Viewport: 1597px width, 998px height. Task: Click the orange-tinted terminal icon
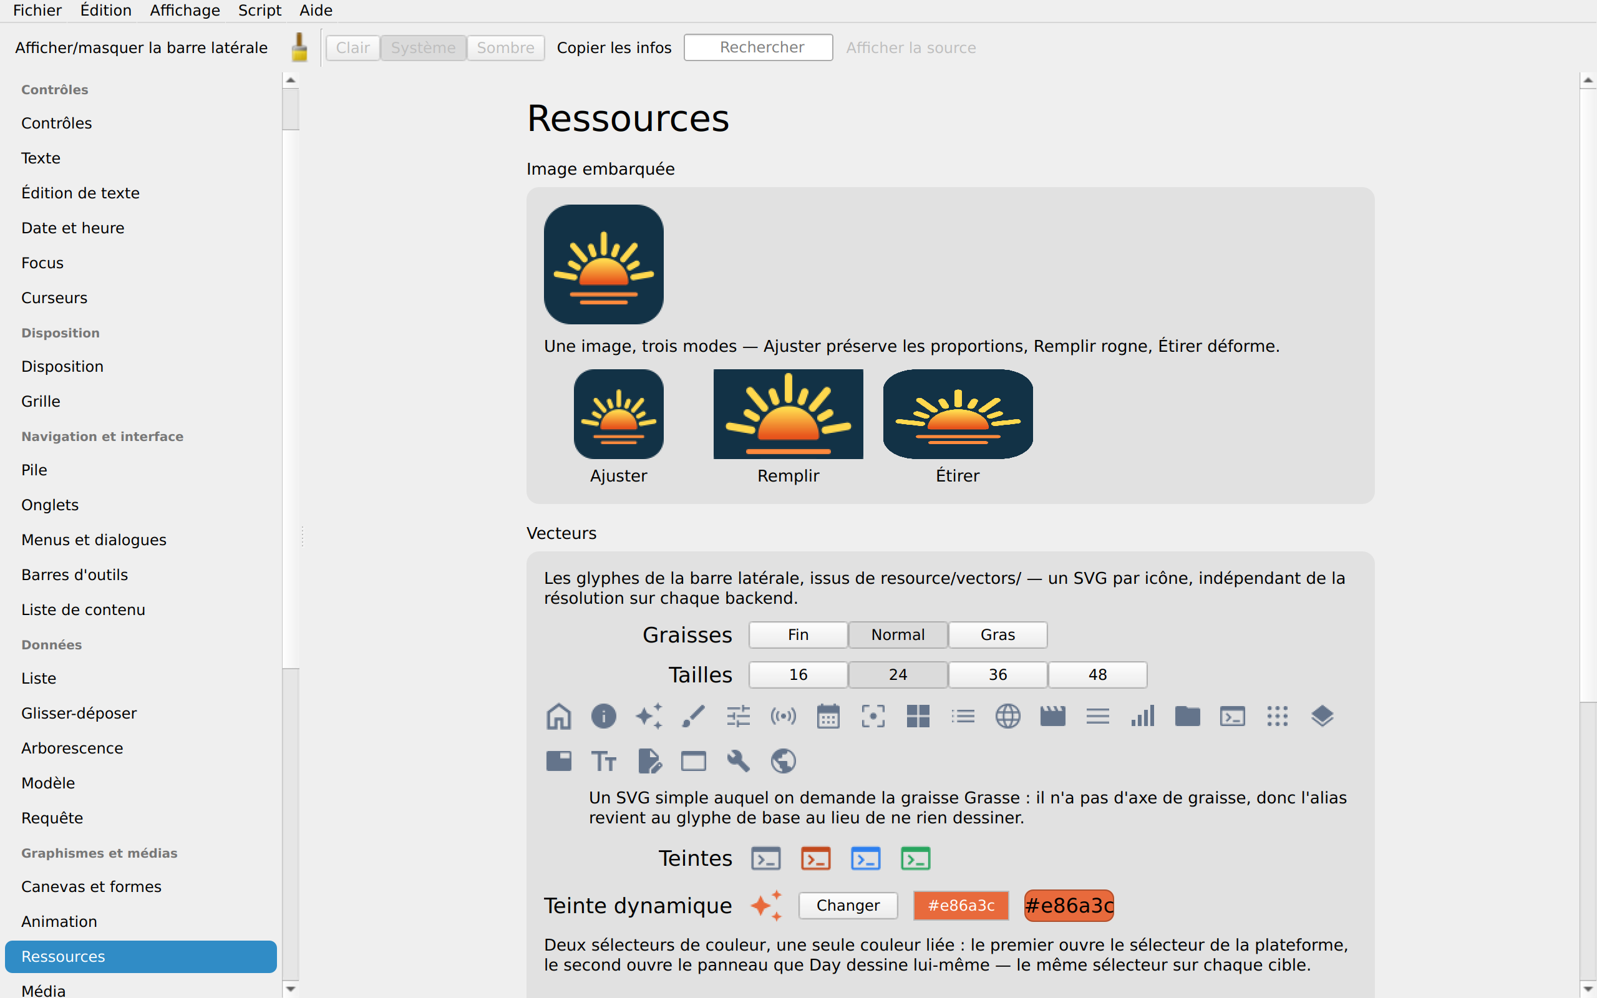click(816, 859)
